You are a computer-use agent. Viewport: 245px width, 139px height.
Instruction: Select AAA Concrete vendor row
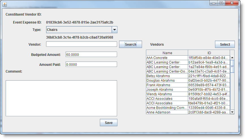167,58
